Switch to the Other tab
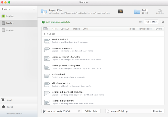The height and width of the screenshot is (117, 168). (x=85, y=29)
